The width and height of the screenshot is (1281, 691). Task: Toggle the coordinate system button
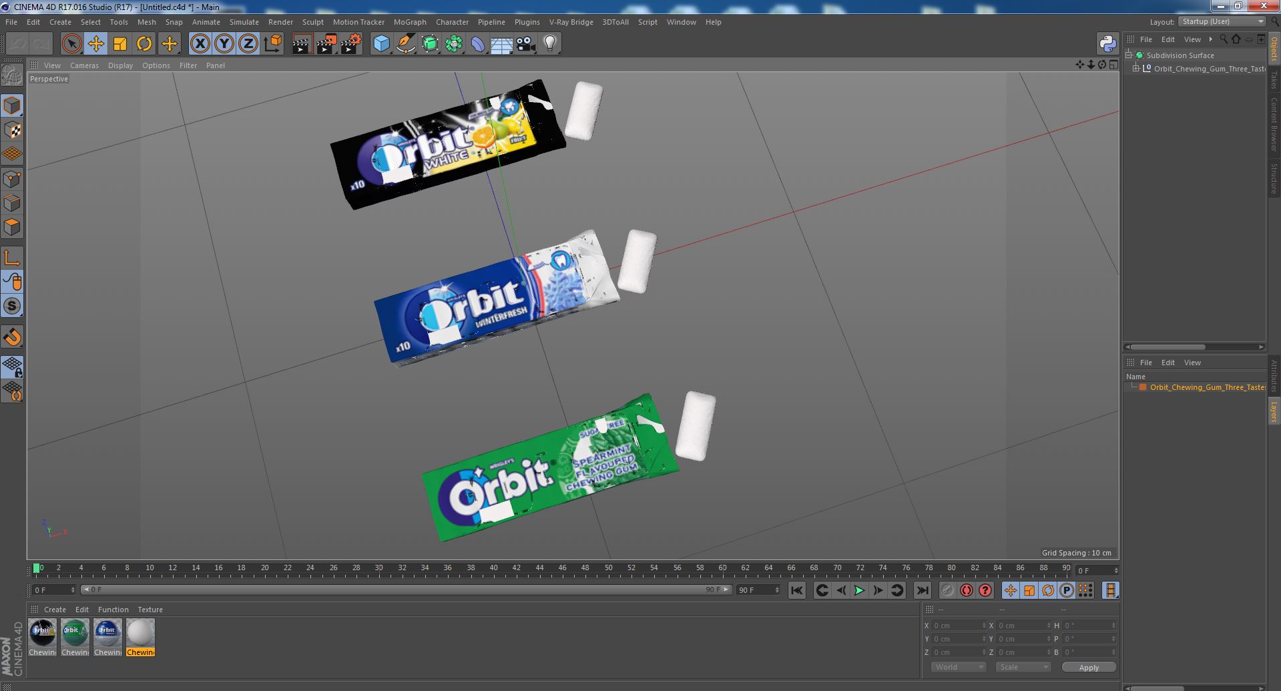pos(273,44)
